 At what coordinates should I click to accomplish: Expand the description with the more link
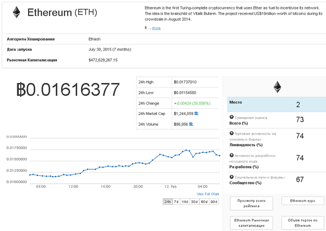(156, 28)
